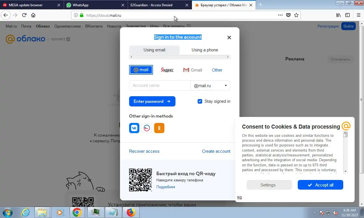
Task: Sign in with Odnoklassniki orange icon
Action: point(159,128)
